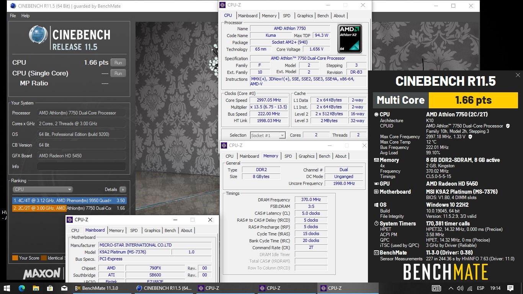Click Manufacturer field MICRO-STAR INTERNATIONAL CO.LTD

pos(155,245)
